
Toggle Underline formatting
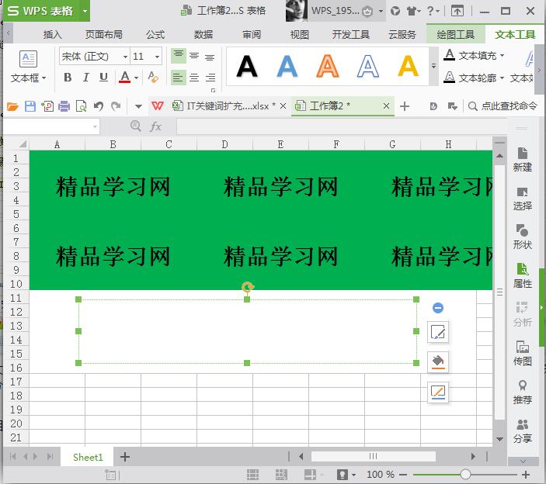pyautogui.click(x=103, y=78)
